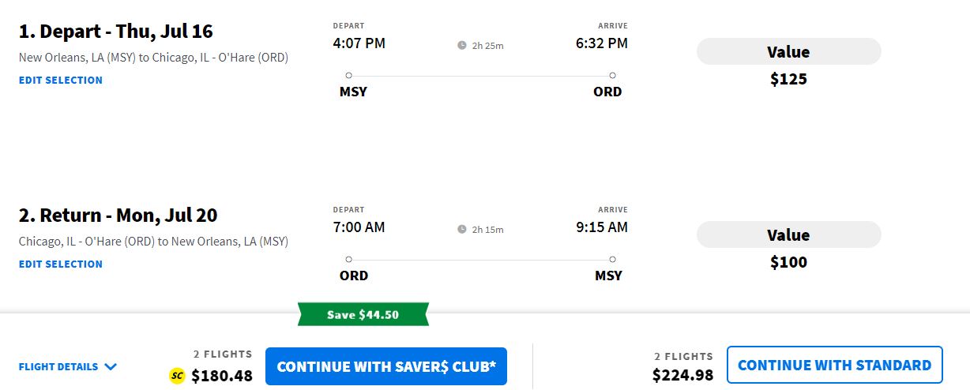Continue with Saver$ Club fare
Screen dimensions: 970x390
pyautogui.click(x=386, y=366)
